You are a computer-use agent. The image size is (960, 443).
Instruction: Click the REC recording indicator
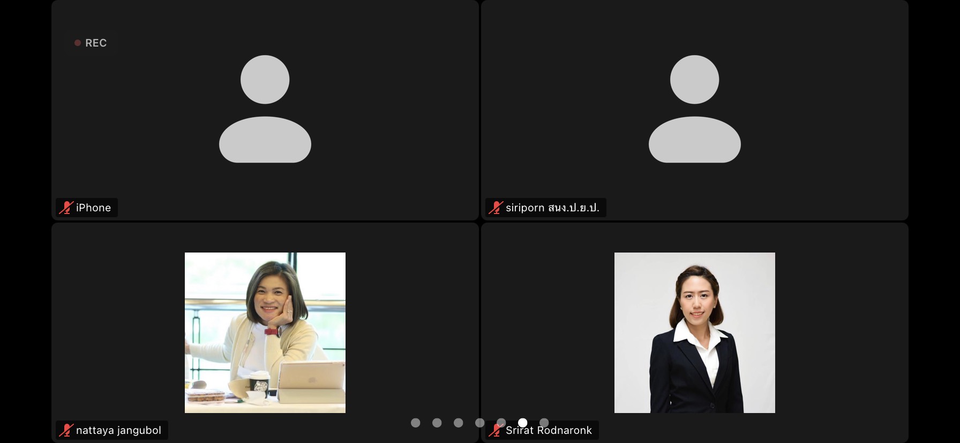pos(91,43)
